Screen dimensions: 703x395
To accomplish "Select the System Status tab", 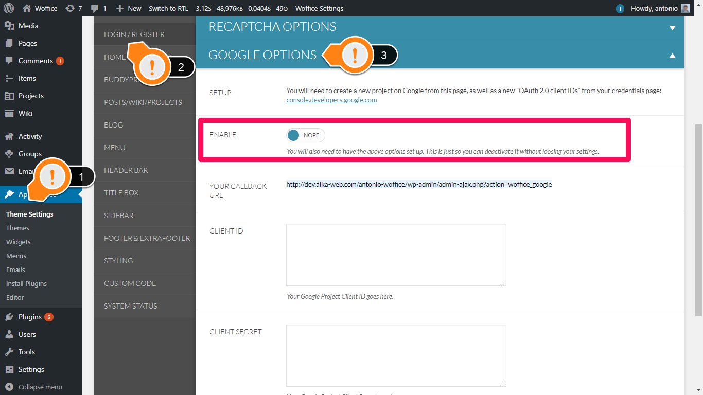I will pyautogui.click(x=145, y=306).
